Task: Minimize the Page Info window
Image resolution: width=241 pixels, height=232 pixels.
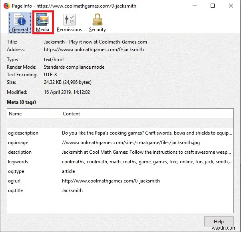Action: [x=195, y=6]
